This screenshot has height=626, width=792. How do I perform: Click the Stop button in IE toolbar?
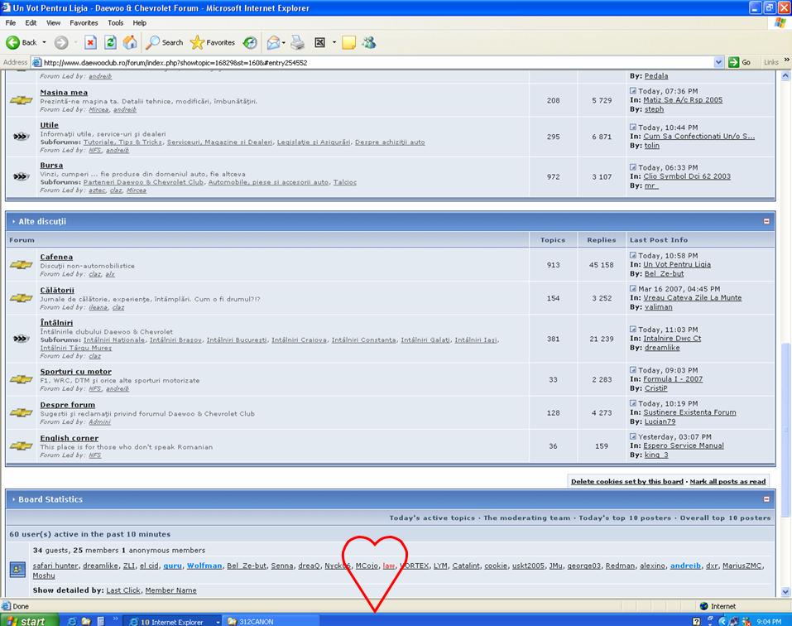pyautogui.click(x=91, y=42)
